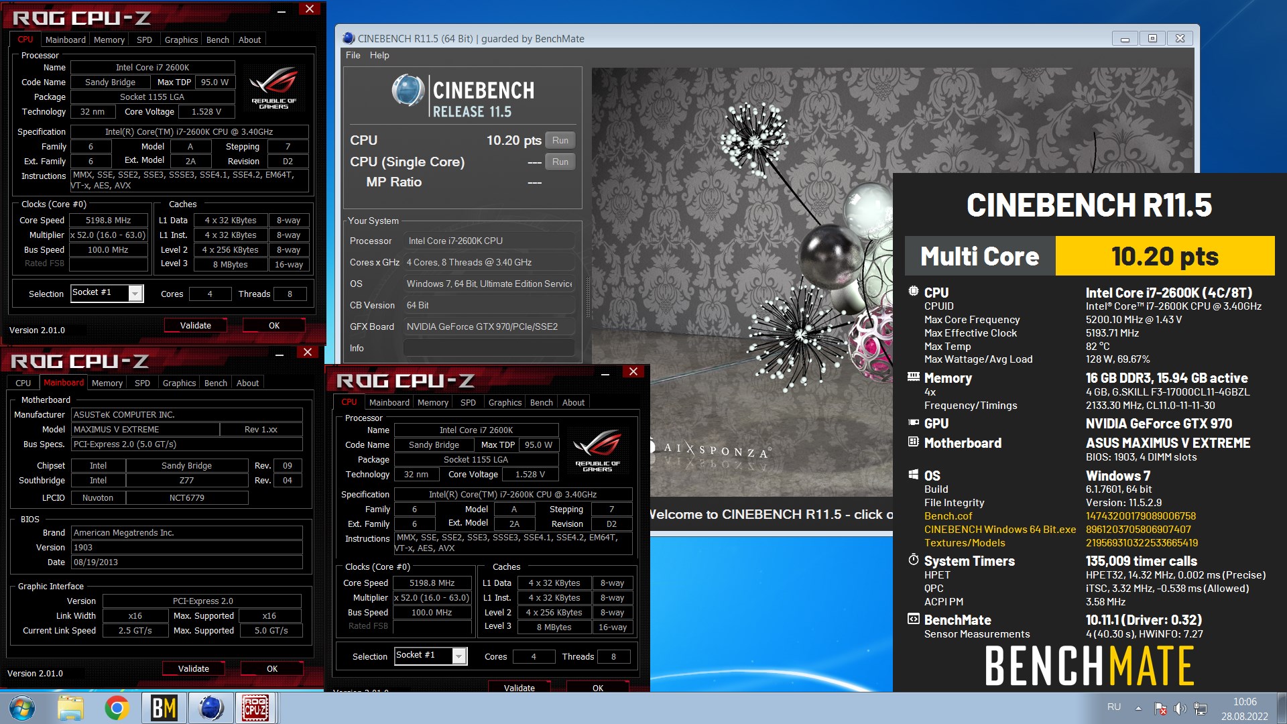This screenshot has height=724, width=1287.
Task: Click the Memory icon in BenchMate panel
Action: click(x=913, y=377)
